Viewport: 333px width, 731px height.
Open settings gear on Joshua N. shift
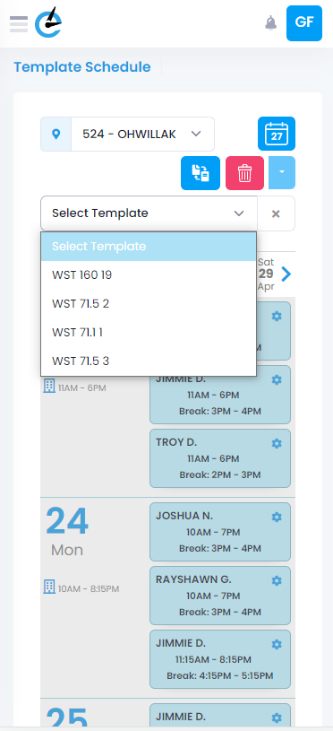(277, 517)
